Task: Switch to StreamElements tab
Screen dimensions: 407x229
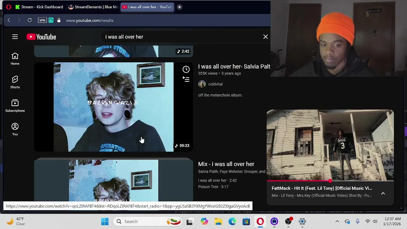Action: click(x=93, y=7)
